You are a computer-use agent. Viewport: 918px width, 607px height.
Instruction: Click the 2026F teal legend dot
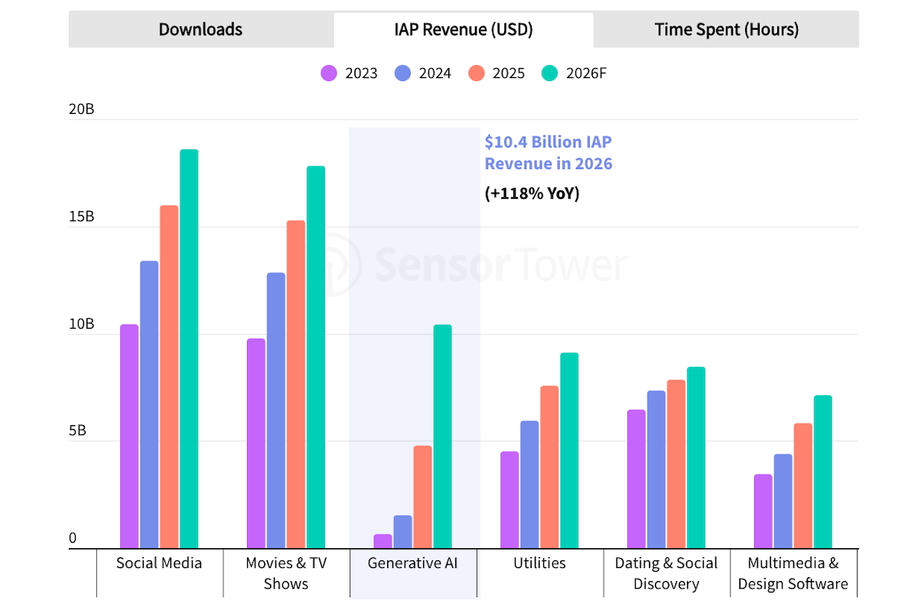[551, 73]
